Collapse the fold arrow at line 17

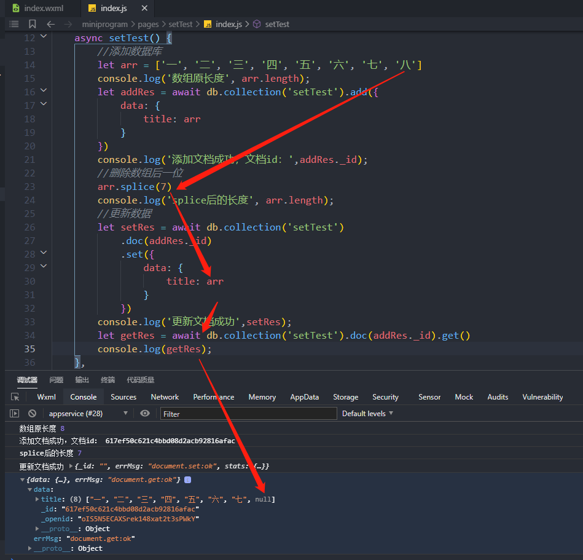click(44, 103)
